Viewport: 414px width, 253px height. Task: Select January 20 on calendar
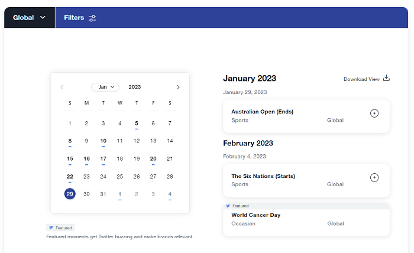pos(153,159)
